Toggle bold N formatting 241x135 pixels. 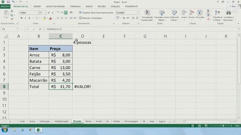[x=21, y=18]
